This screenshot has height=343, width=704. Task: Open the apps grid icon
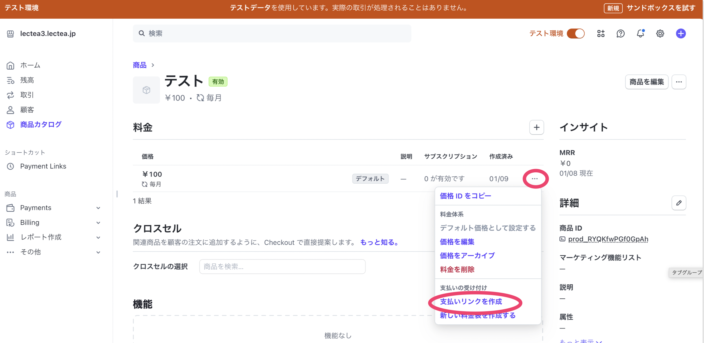click(x=601, y=33)
